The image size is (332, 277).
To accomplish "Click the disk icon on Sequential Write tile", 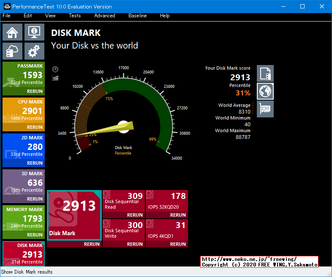I will coord(106,223).
